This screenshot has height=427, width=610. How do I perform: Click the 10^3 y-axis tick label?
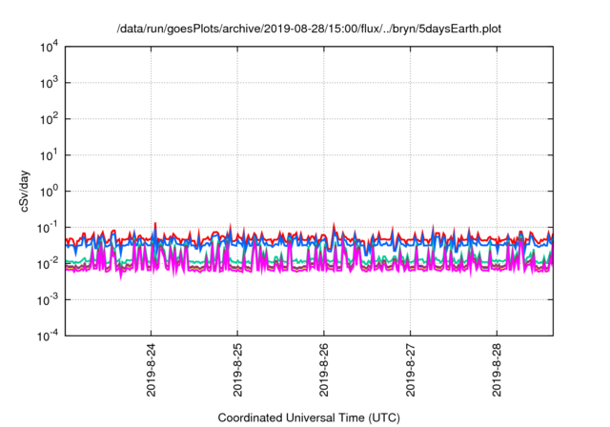[50, 84]
